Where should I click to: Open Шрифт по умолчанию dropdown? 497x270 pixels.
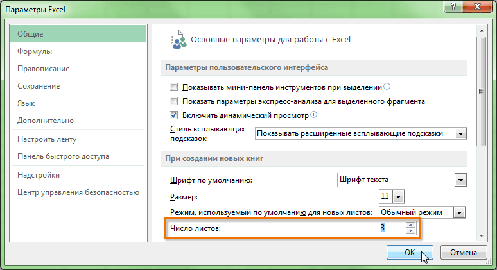(460, 180)
